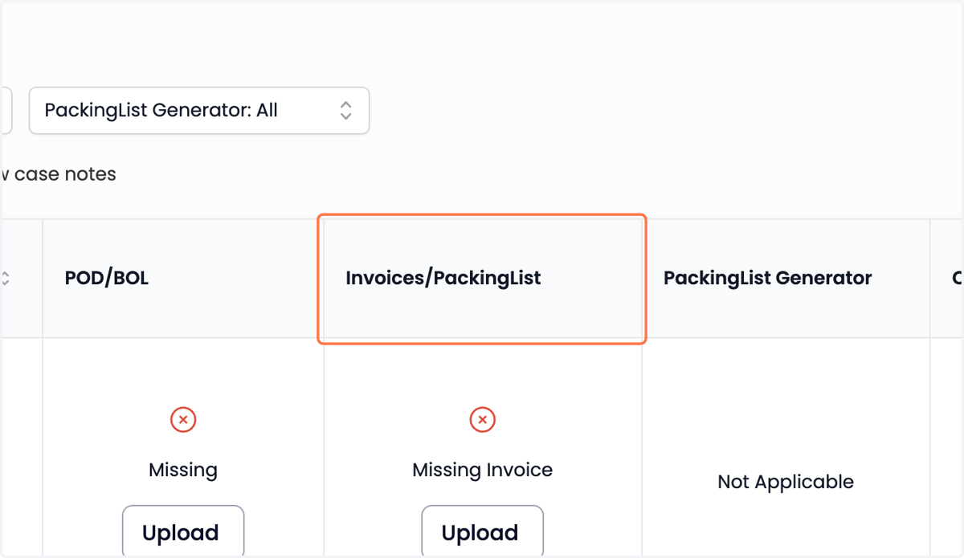Open the PackingList Generator: All filter dropdown
The width and height of the screenshot is (964, 558).
click(x=199, y=111)
